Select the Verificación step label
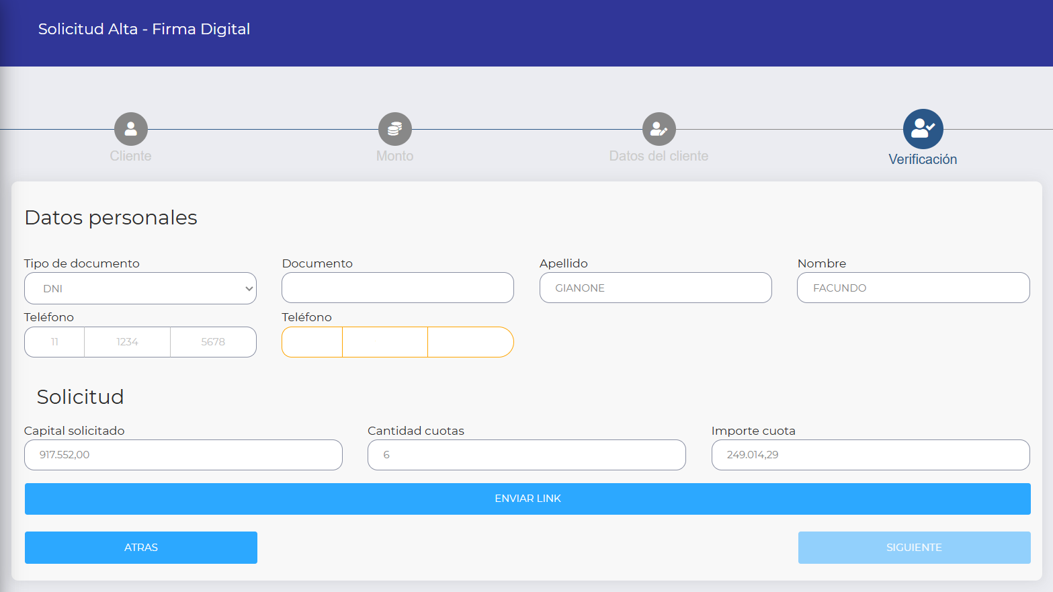Screen dimensions: 1053x592 (x=923, y=159)
